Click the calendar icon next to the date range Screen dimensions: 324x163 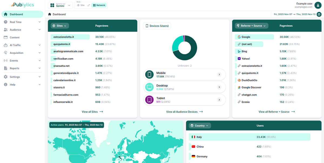pyautogui.click(x=319, y=14)
